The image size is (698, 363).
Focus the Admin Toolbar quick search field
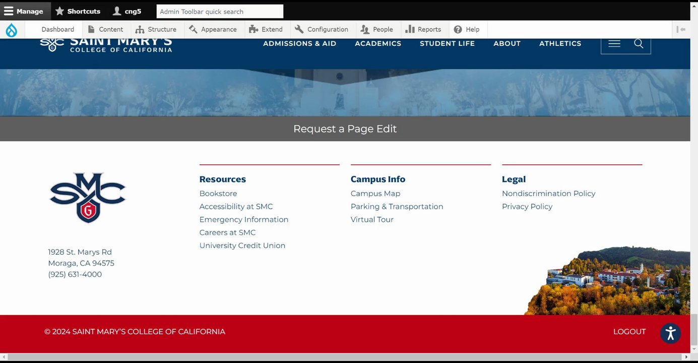[x=220, y=11]
